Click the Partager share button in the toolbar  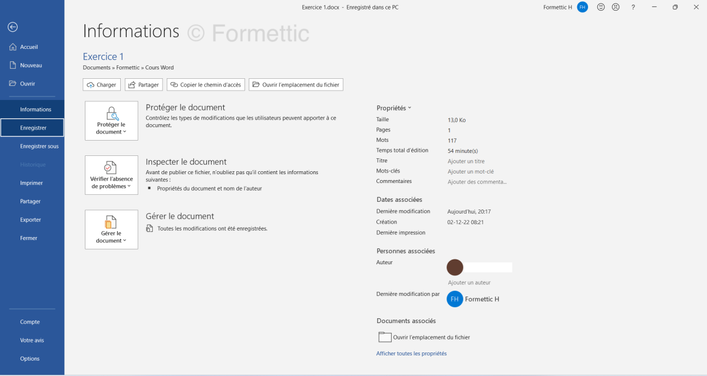[x=144, y=85]
